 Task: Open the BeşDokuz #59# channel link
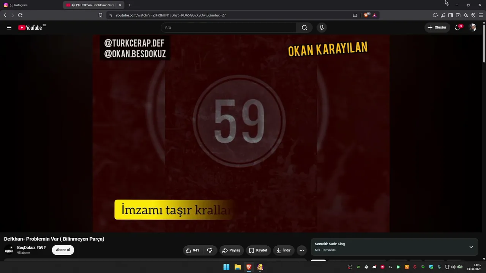(x=32, y=248)
